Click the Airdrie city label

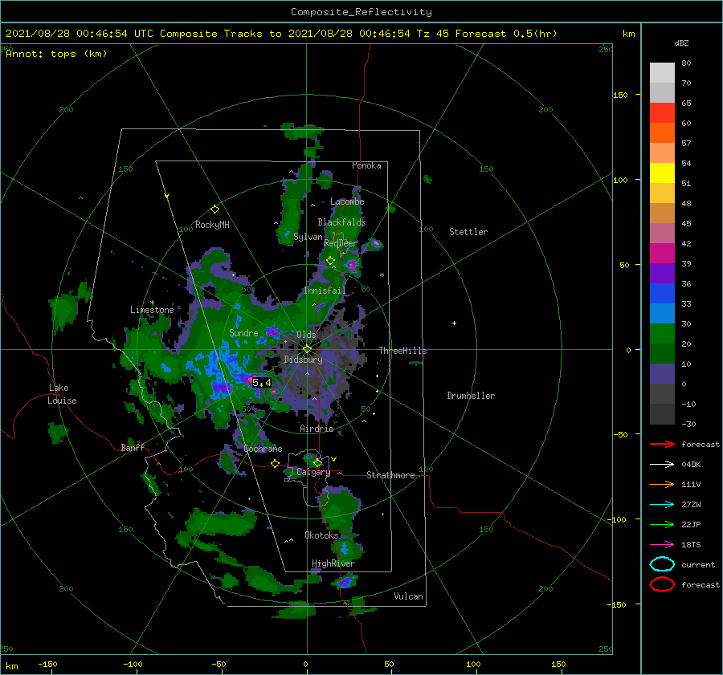[317, 429]
